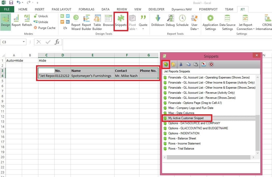Open the FILE menu tab
The width and height of the screenshot is (272, 177).
(x=7, y=9)
